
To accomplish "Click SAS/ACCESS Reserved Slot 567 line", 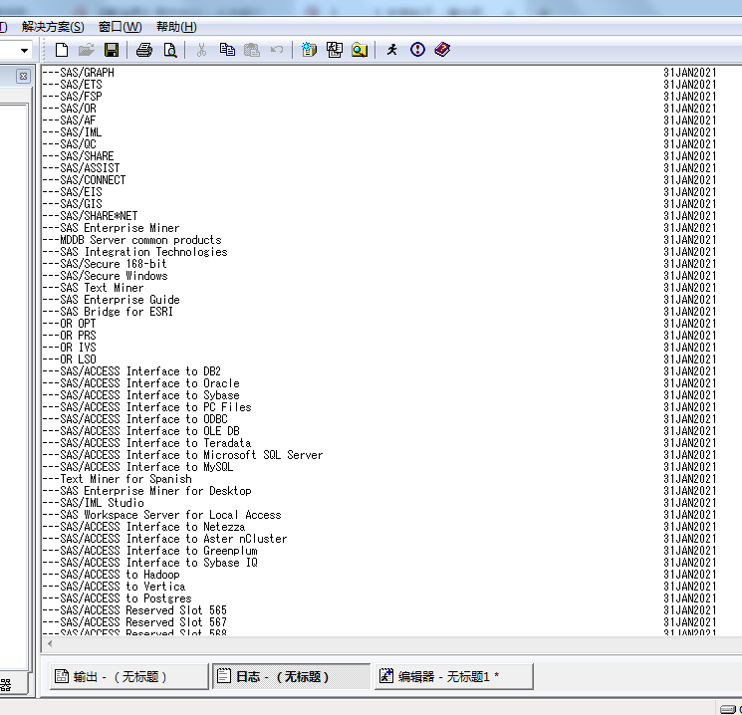I will click(134, 622).
